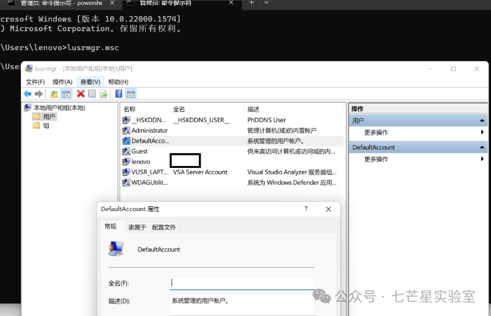Click the _HSKDDNS_USER_ full name cell
Viewport: 491px width, 316px height.
pyautogui.click(x=201, y=120)
